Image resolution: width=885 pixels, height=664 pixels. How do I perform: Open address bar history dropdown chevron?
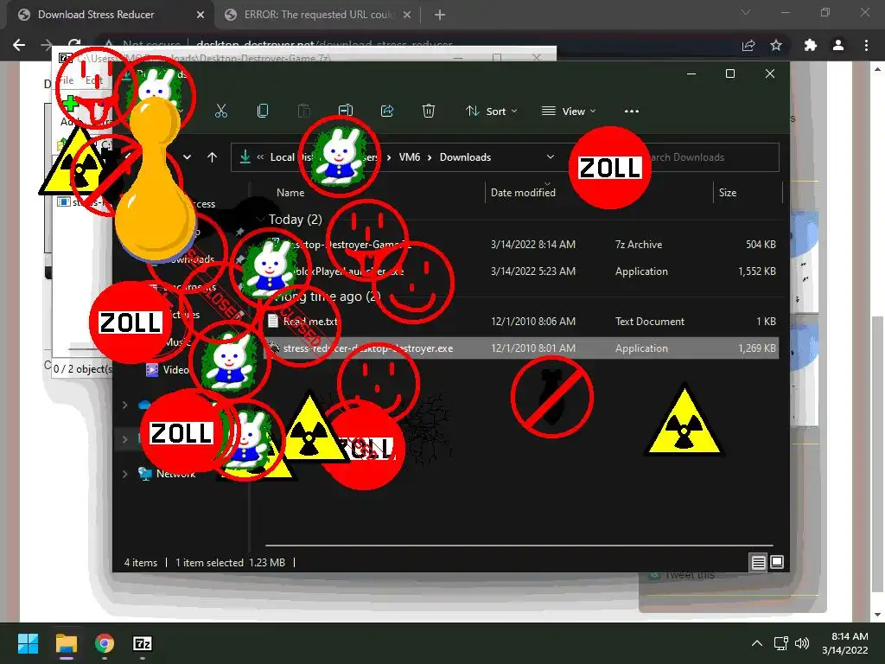pyautogui.click(x=551, y=157)
